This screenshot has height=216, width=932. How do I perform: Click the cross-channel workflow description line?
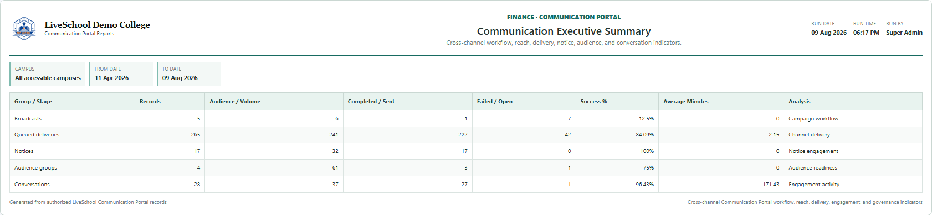click(x=564, y=43)
